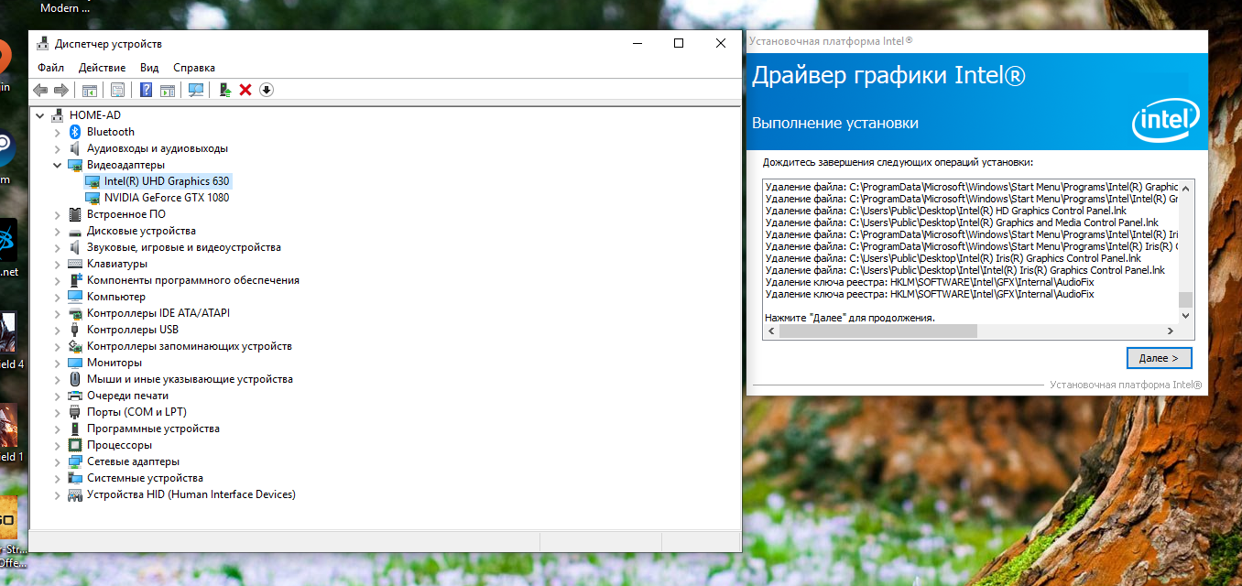Image resolution: width=1242 pixels, height=586 pixels.
Task: Click the icon next to NVIDIA GeForce GTX 1080
Action: (93, 198)
